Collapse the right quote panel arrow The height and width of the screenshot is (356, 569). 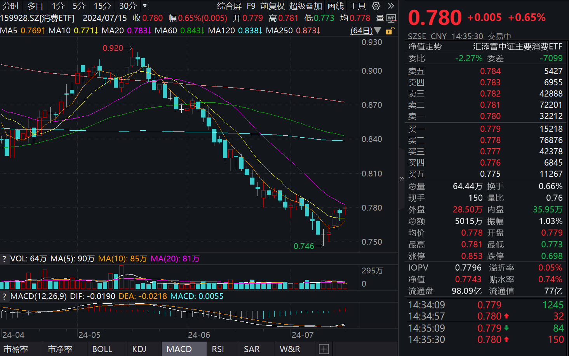(402, 179)
